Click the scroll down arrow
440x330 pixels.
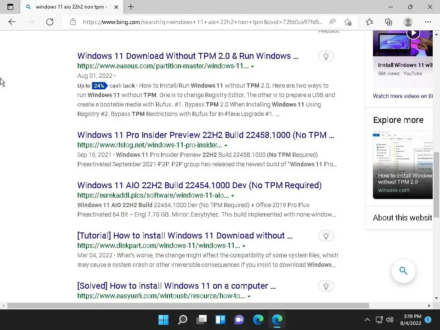click(436, 298)
